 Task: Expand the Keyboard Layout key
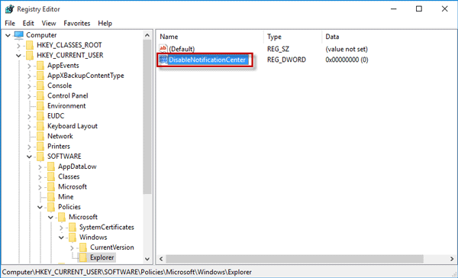(29, 127)
